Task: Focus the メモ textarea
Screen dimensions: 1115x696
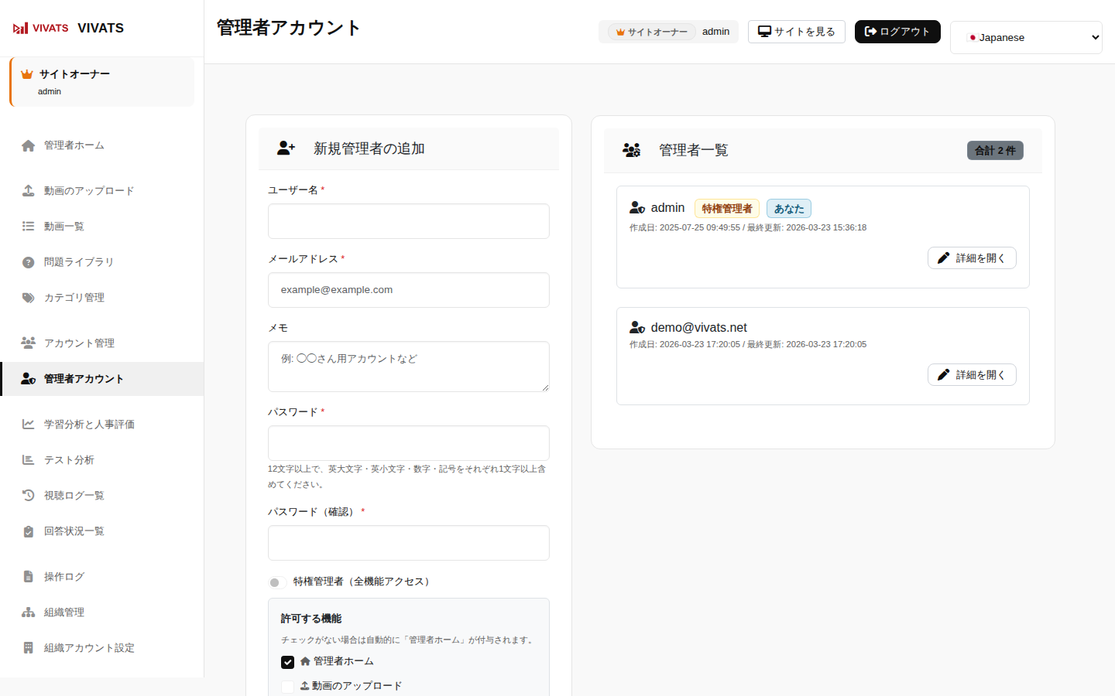Action: [x=409, y=367]
